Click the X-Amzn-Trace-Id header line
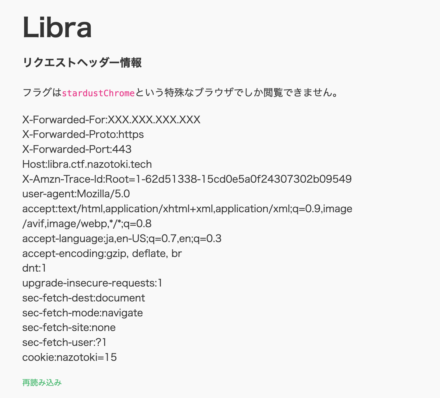 pos(187,179)
